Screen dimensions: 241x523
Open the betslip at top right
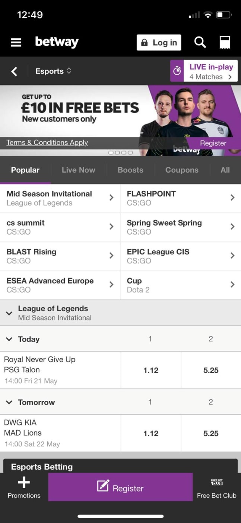pyautogui.click(x=225, y=42)
